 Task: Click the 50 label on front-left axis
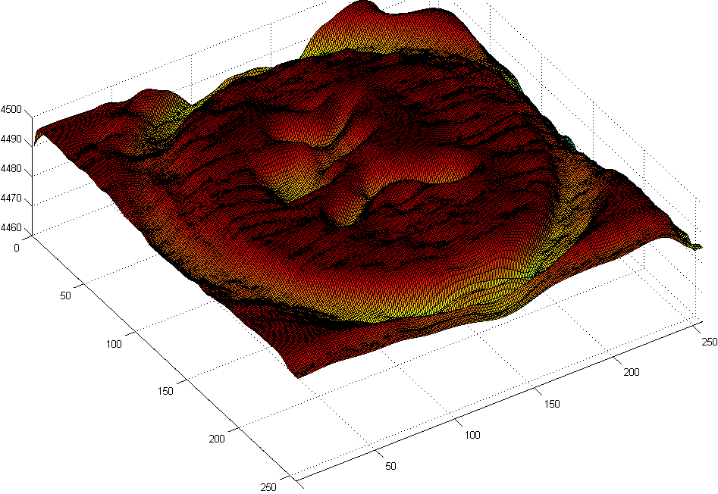[64, 295]
